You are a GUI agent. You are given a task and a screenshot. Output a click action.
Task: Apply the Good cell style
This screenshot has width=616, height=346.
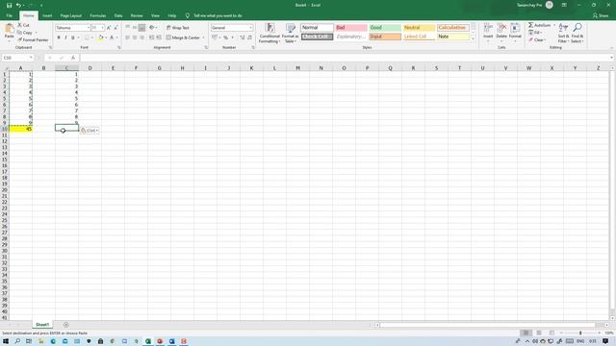point(385,28)
